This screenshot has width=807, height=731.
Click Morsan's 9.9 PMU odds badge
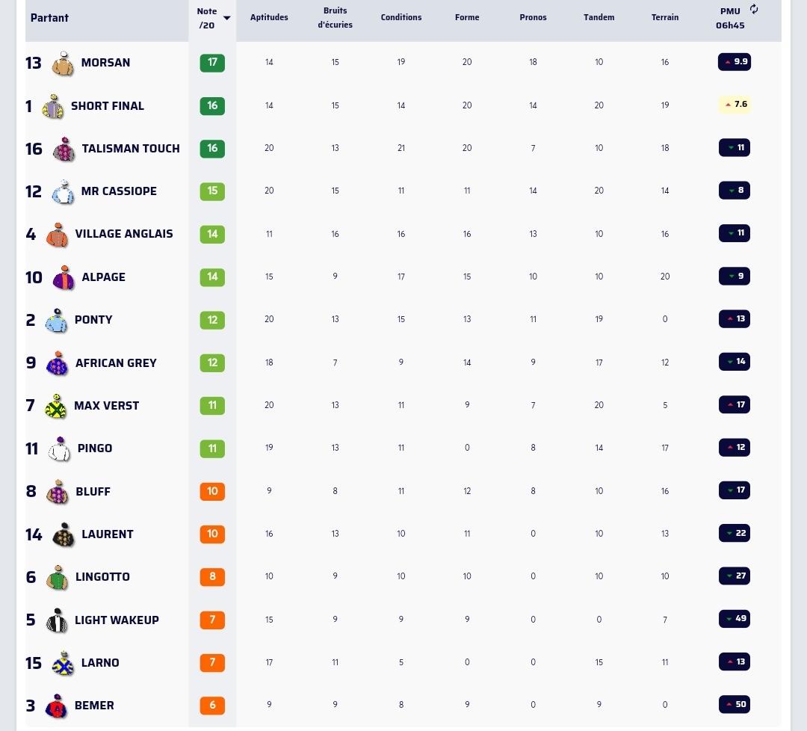pyautogui.click(x=735, y=62)
